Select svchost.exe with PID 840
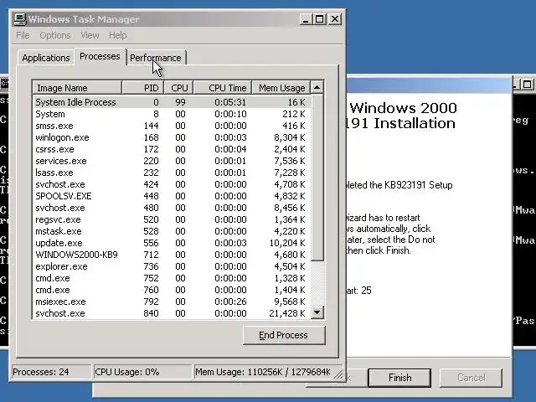The image size is (536, 402). [172, 313]
